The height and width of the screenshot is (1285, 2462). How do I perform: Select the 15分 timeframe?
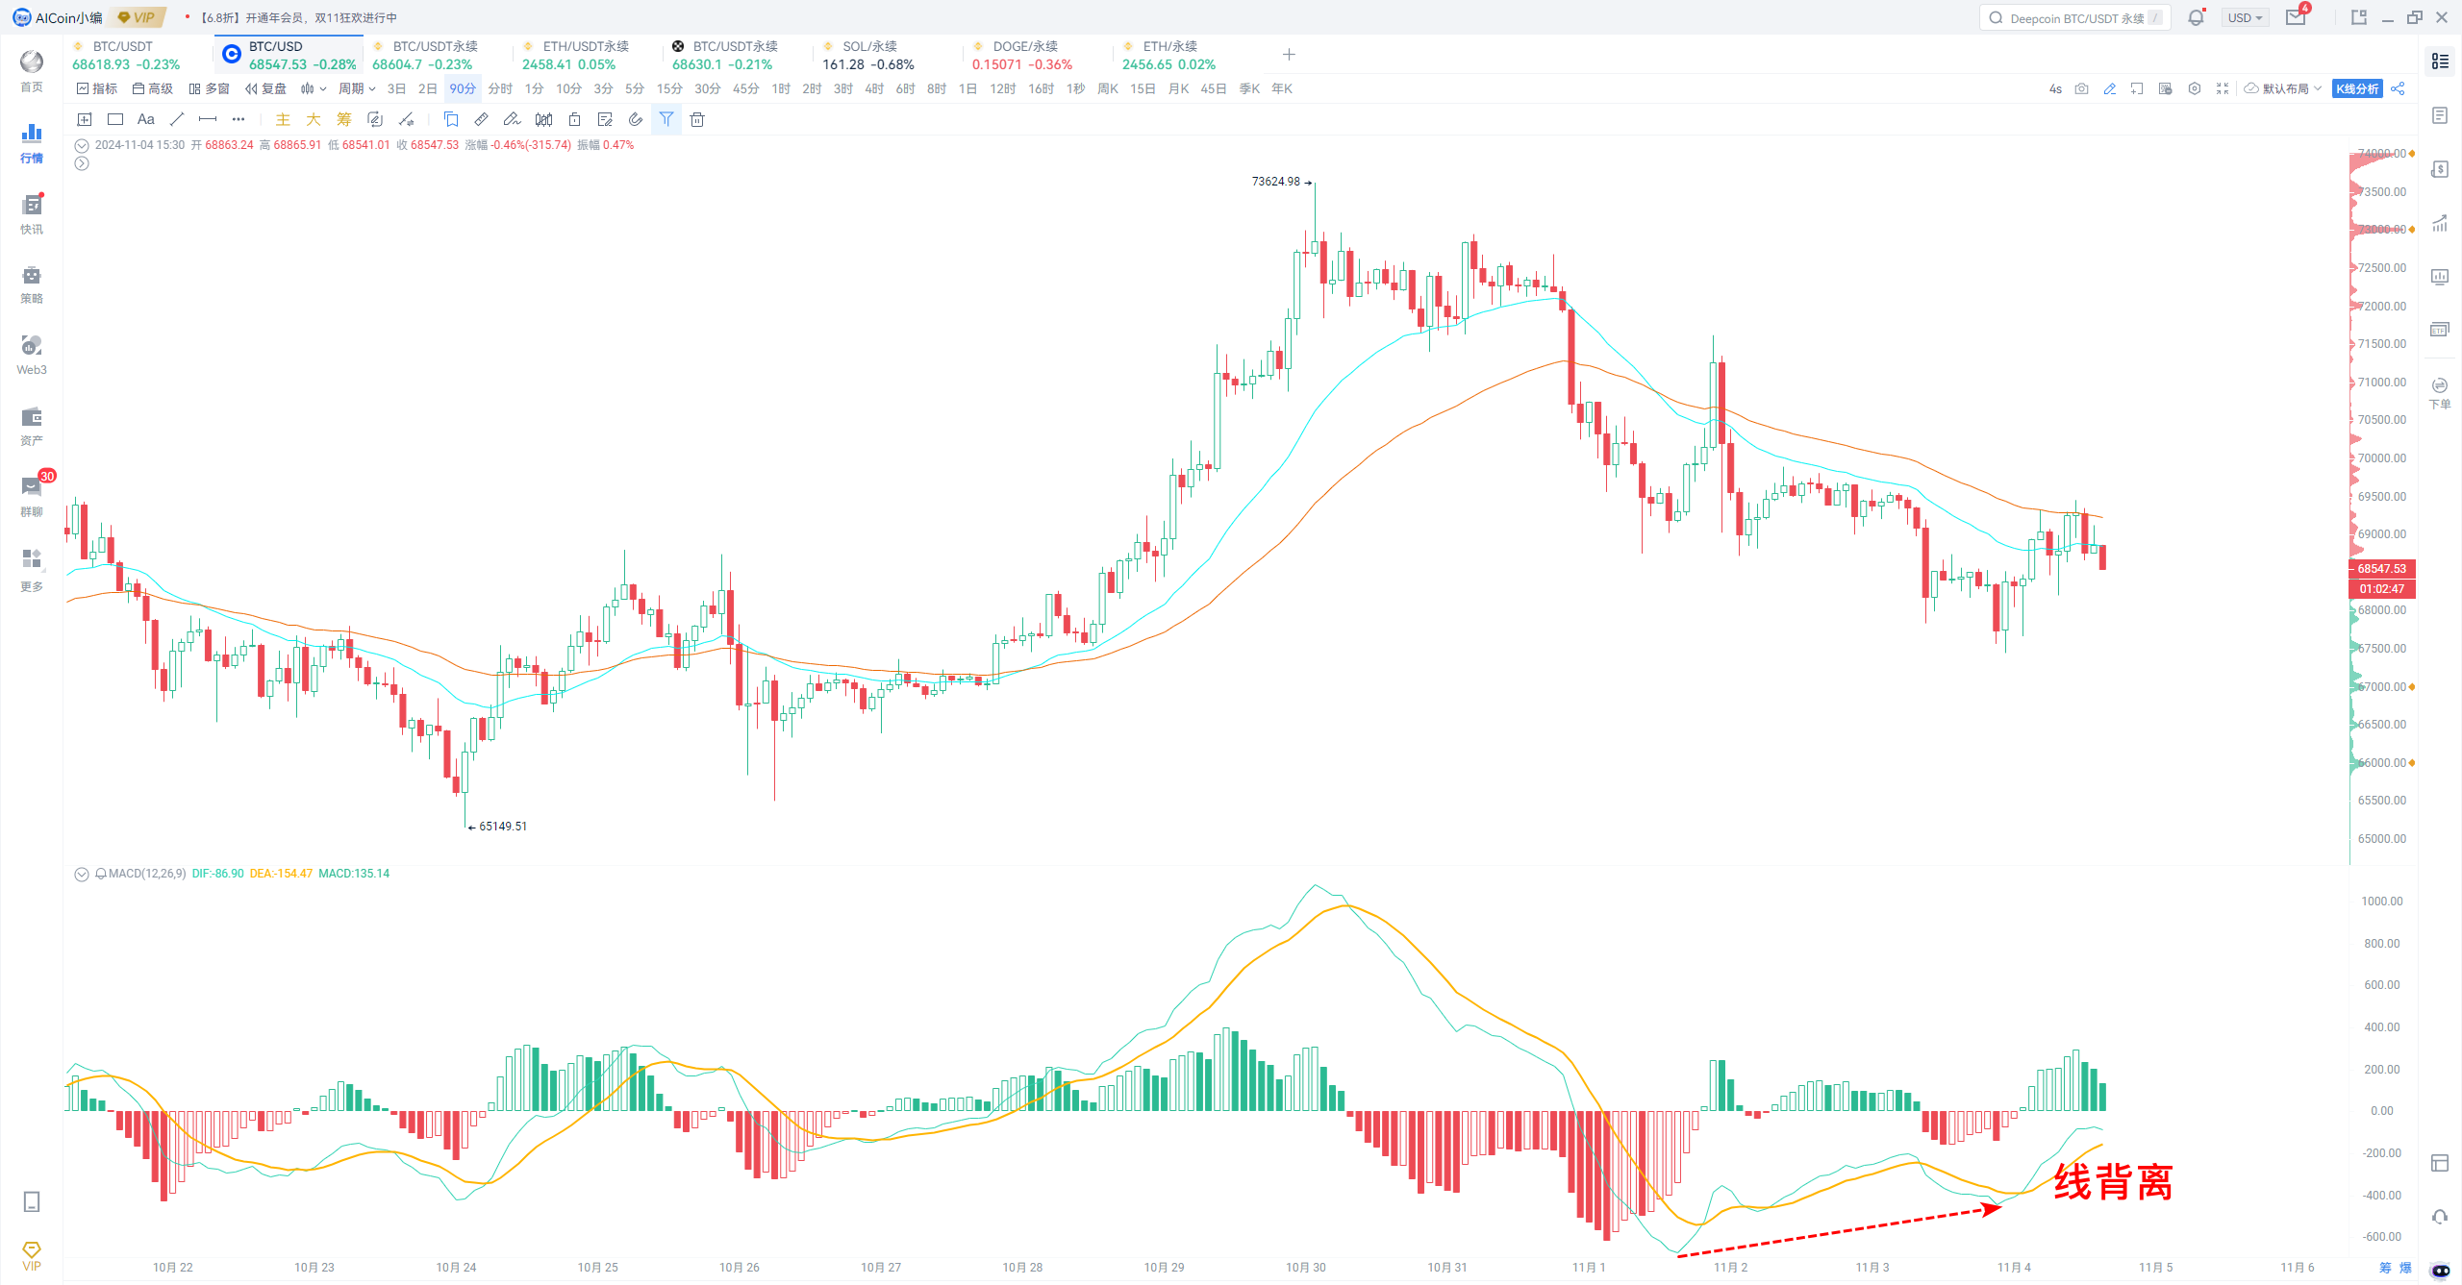(x=669, y=88)
